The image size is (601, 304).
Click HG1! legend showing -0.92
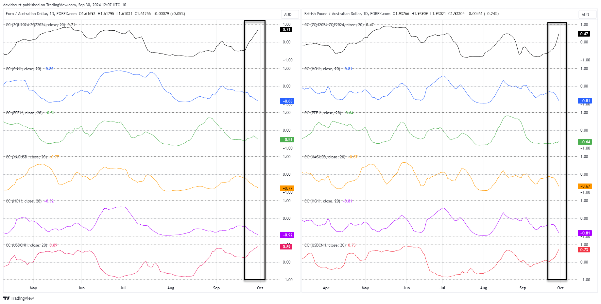point(30,201)
